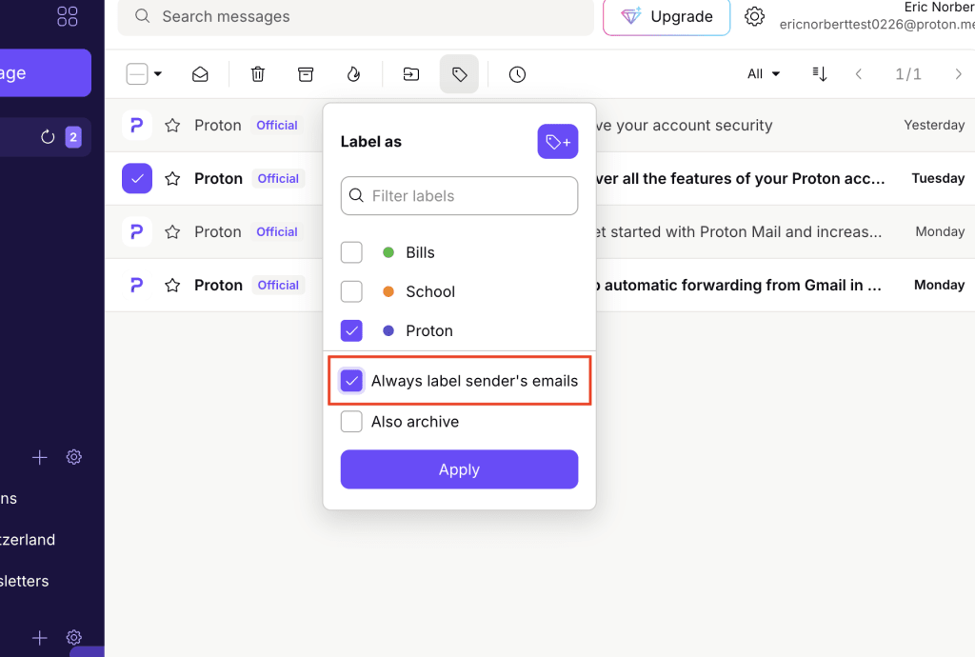Open message about automatic forwarding from Gmail
Screen dimensions: 975x657
click(739, 286)
